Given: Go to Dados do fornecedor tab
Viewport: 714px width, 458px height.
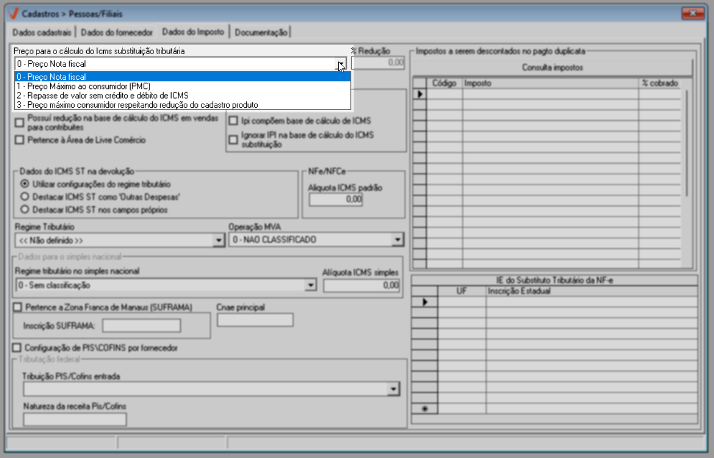Looking at the screenshot, I should click(117, 32).
